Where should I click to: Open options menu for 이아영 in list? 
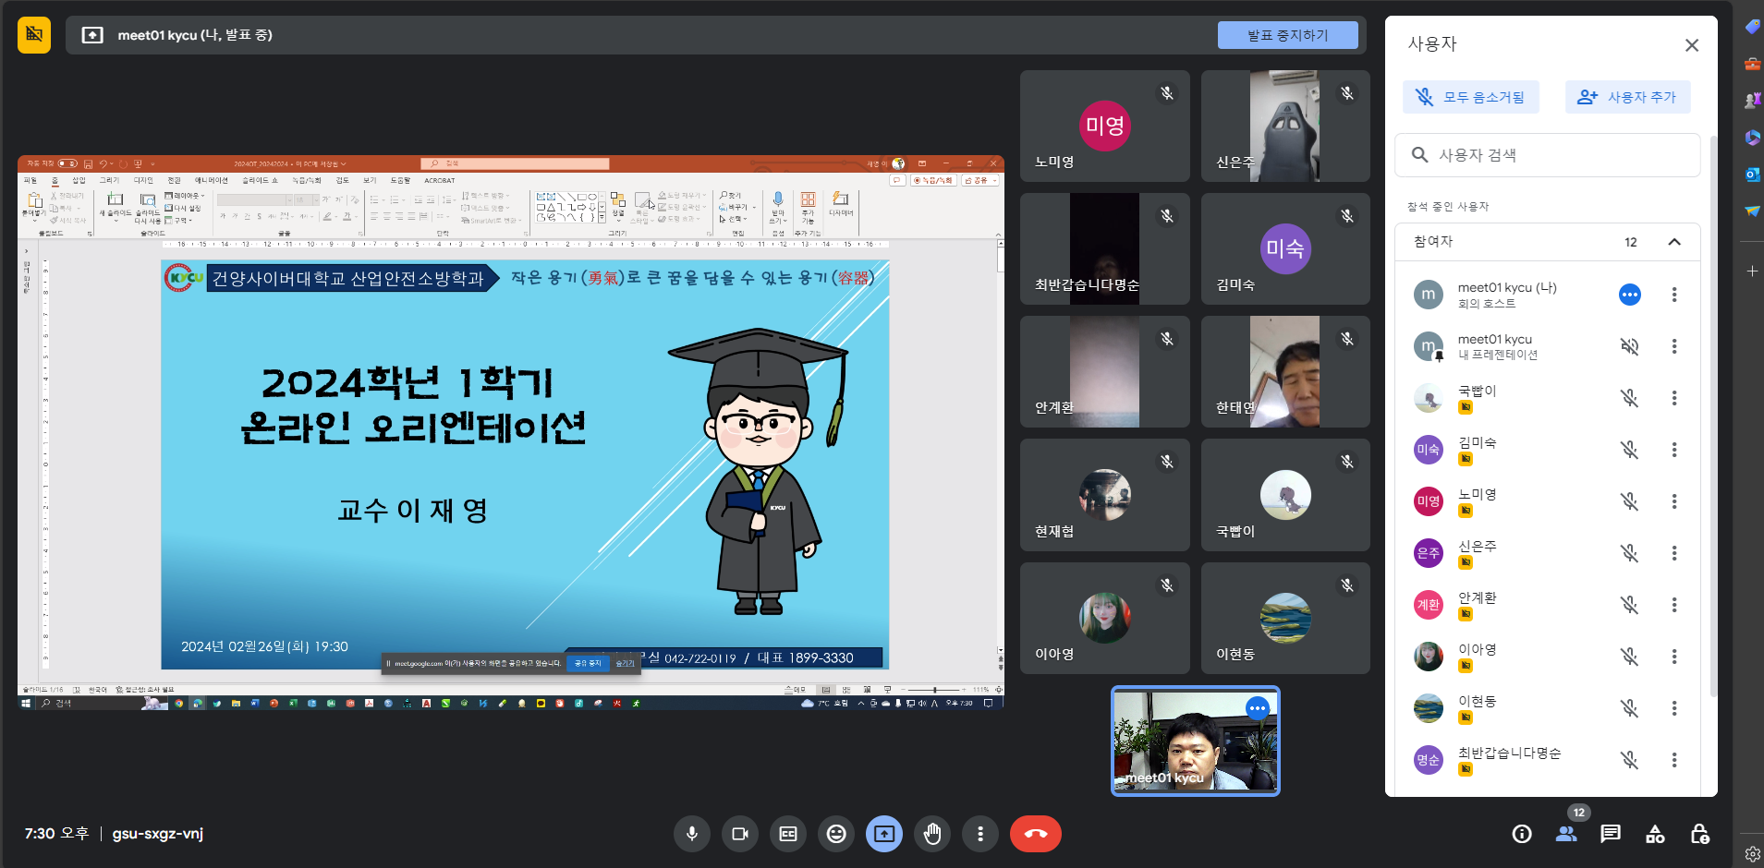pyautogui.click(x=1673, y=657)
